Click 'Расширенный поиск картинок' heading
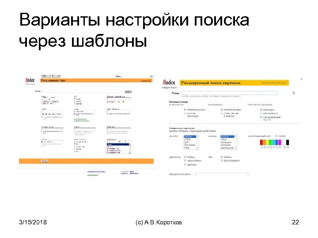318x238 pixels. point(211,83)
